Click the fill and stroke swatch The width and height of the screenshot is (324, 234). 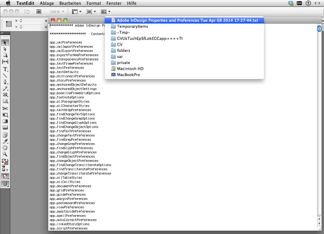tap(5, 162)
